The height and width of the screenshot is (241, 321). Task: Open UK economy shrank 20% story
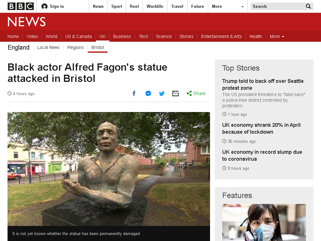pyautogui.click(x=261, y=128)
